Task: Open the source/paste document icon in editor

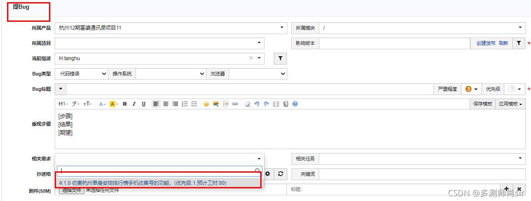Action: (x=286, y=104)
